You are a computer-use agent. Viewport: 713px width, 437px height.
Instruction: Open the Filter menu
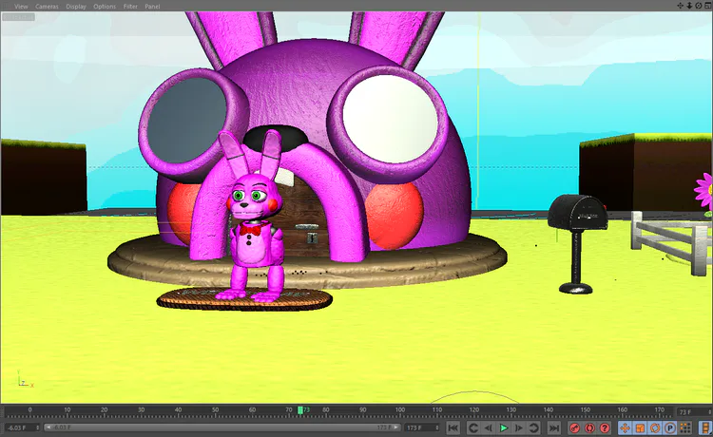[130, 7]
